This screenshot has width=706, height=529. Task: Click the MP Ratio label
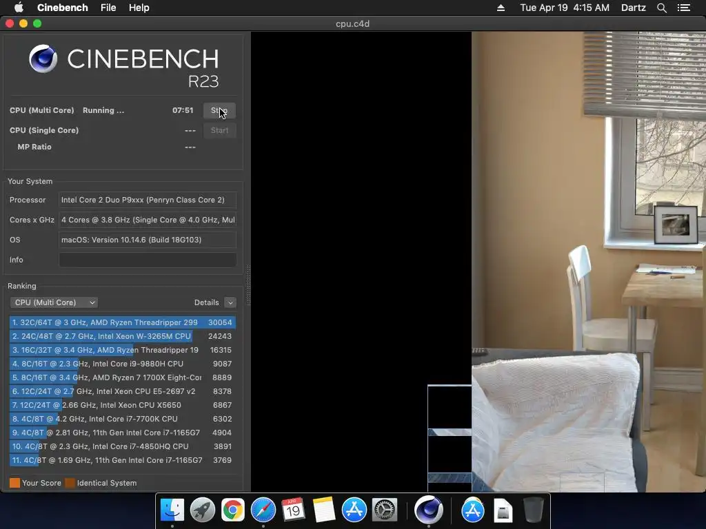pos(34,147)
